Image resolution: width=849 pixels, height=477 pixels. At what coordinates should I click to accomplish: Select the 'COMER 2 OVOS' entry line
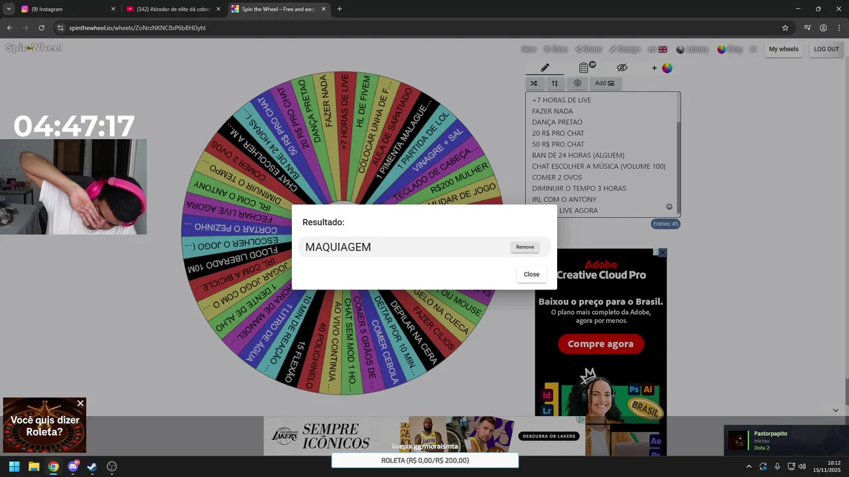[x=556, y=178]
